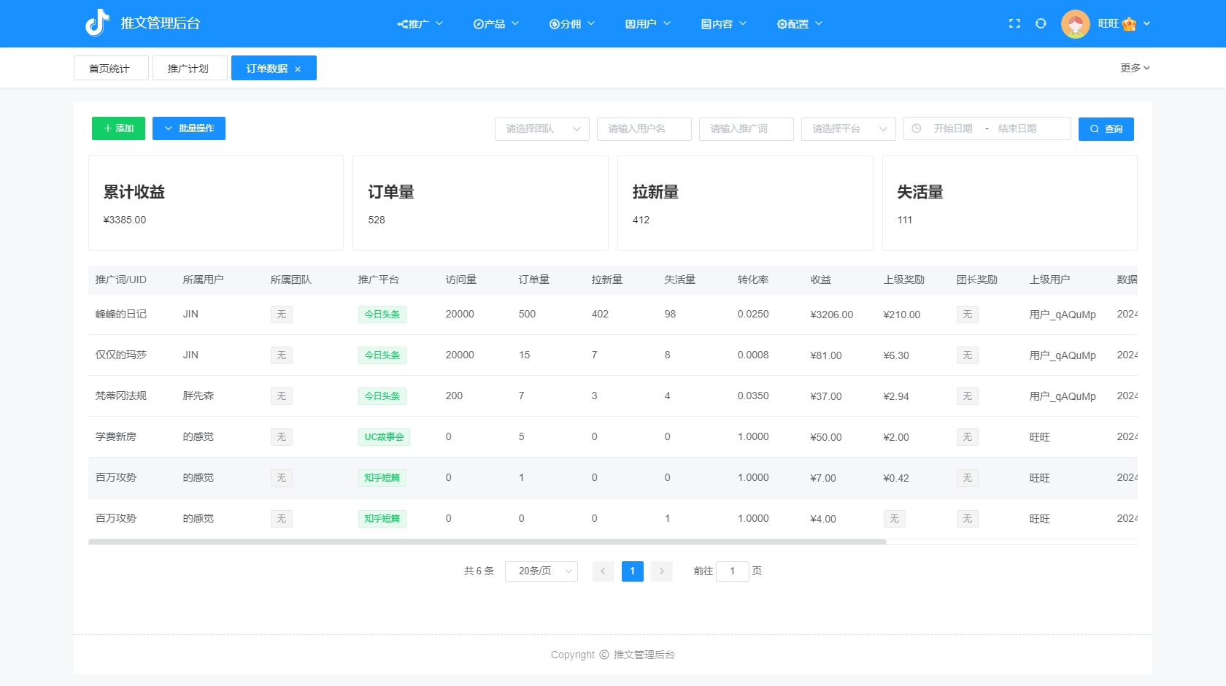Image resolution: width=1226 pixels, height=686 pixels.
Task: Click 用户_qAQuMp in 峰峰的日记 row
Action: click(1063, 315)
